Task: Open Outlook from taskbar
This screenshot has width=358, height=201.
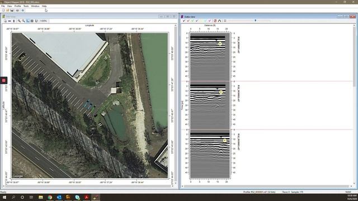Action: coord(59,197)
